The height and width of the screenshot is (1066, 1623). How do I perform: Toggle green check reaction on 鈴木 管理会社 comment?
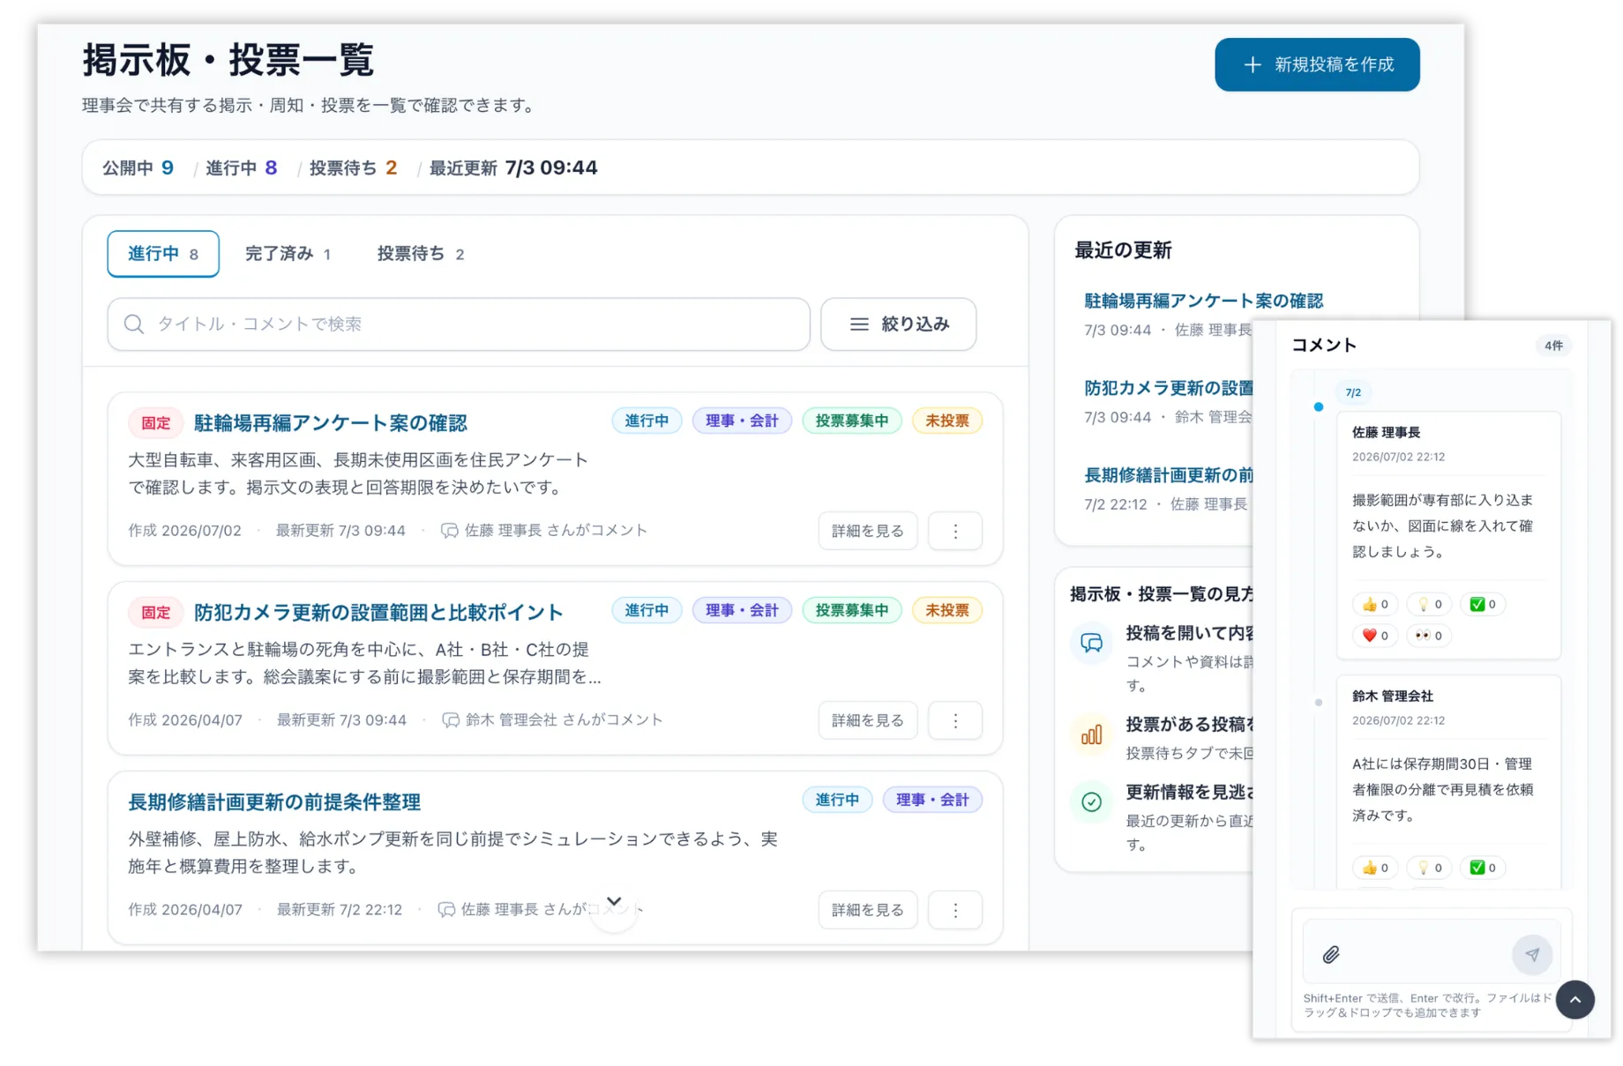click(1482, 868)
